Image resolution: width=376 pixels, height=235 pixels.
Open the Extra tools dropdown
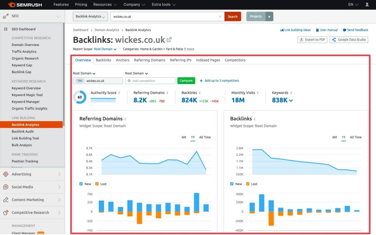coord(164,4)
